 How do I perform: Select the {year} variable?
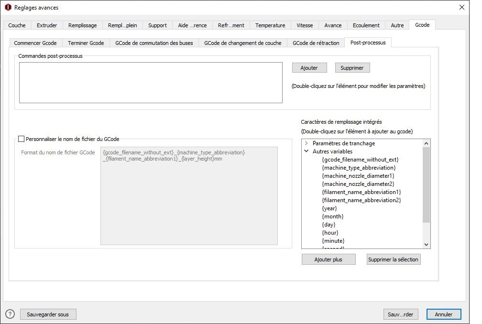pos(329,208)
